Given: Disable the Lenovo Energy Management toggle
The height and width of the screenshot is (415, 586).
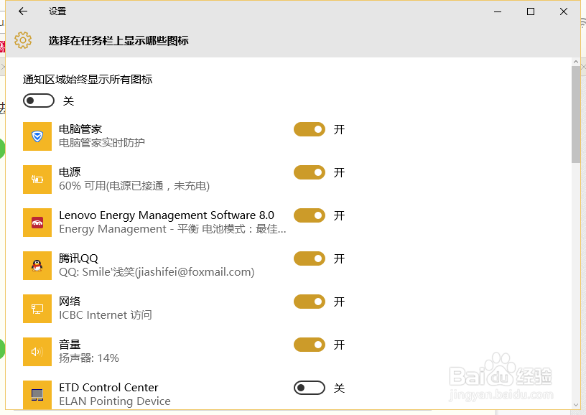Looking at the screenshot, I should pos(310,215).
